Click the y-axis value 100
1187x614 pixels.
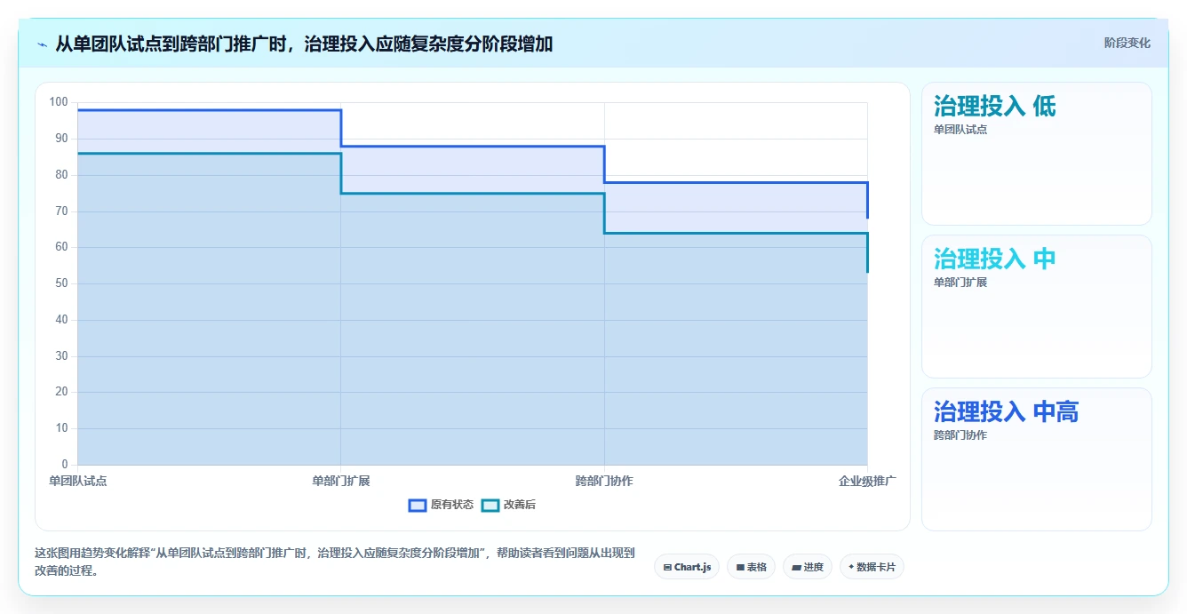[x=59, y=102]
